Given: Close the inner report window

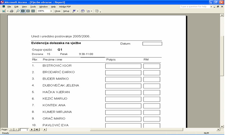Looking at the screenshot, I should coord(222,6).
